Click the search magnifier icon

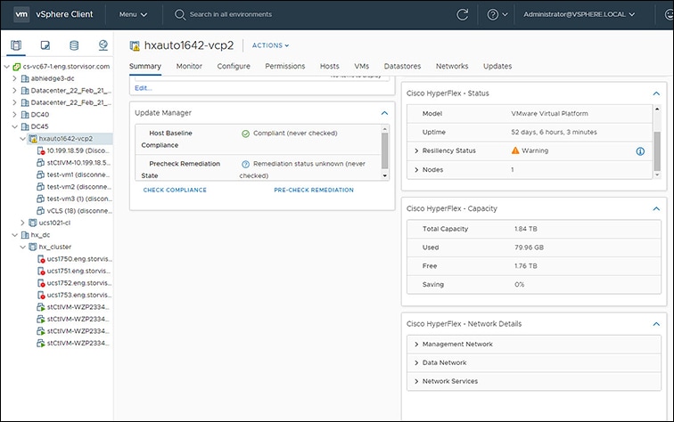click(180, 14)
